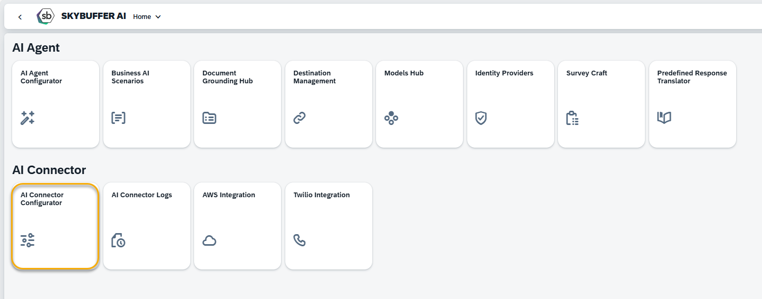This screenshot has width=762, height=299.
Task: Click the clock document icon on AI Connector Logs
Action: click(119, 240)
